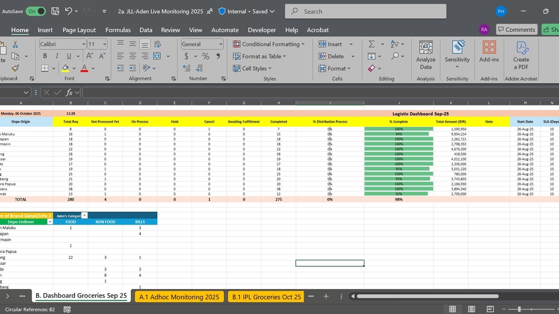Image resolution: width=559 pixels, height=314 pixels.
Task: Click the Format Painter brush icon
Action: (x=15, y=68)
